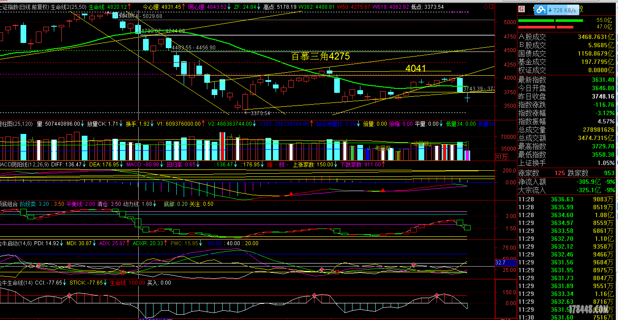Click the 上证换手 1.05% row
The width and height of the screenshot is (618, 320).
(567, 163)
